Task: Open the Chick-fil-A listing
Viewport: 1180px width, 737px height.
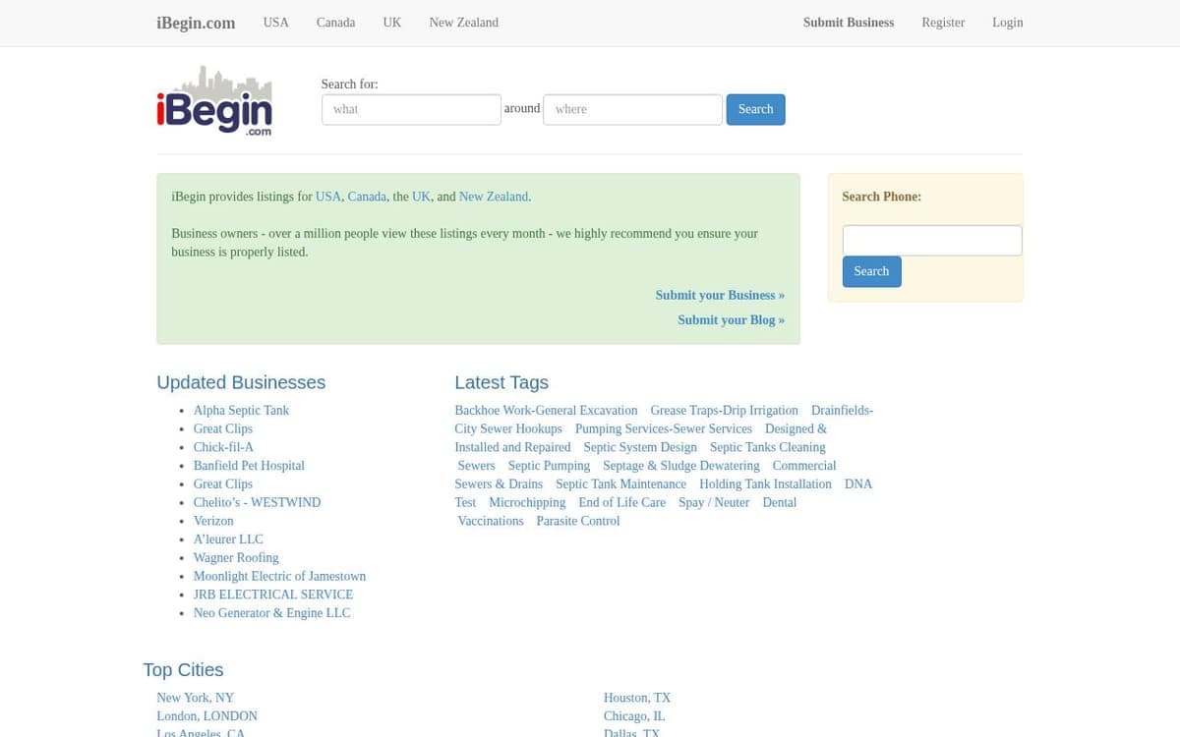Action: pos(223,447)
